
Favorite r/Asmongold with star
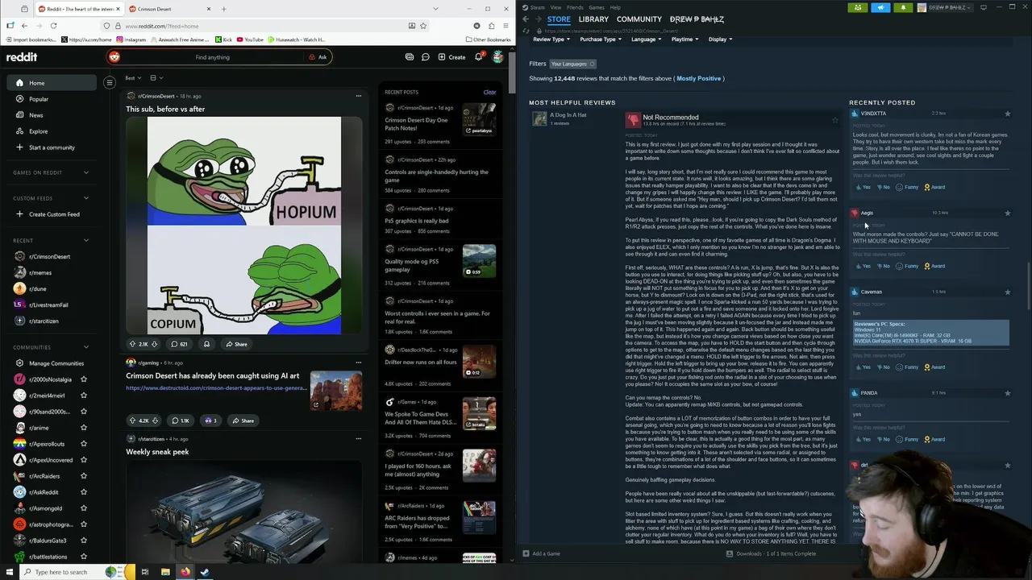[x=83, y=508]
